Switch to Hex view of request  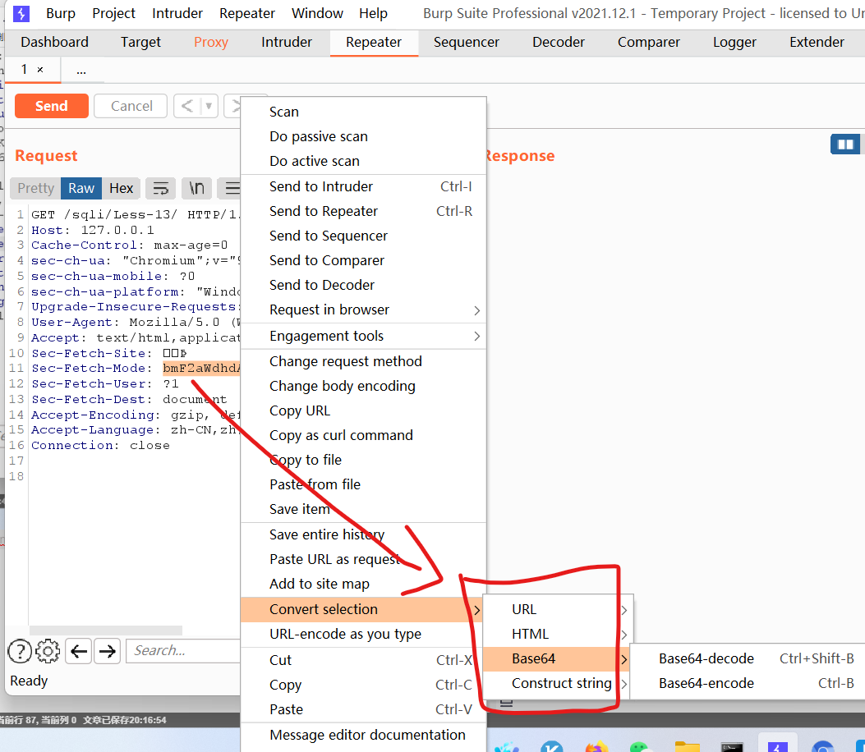[x=121, y=189]
